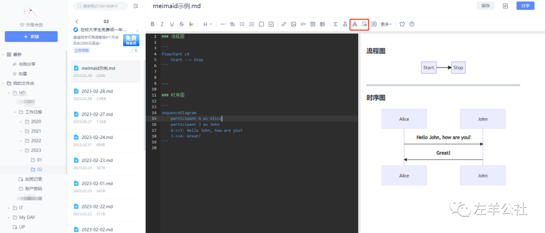Apply underline formatting
Viewport: 545px width, 233px height.
(172, 24)
